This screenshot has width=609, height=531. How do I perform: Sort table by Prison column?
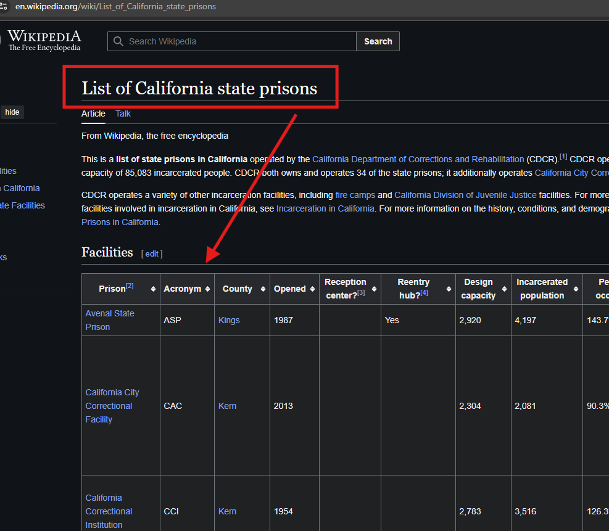[153, 289]
